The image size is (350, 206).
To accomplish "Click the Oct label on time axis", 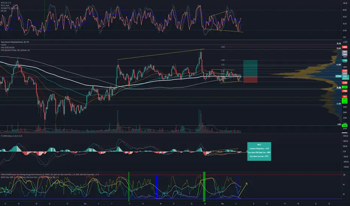I will pyautogui.click(x=85, y=204).
